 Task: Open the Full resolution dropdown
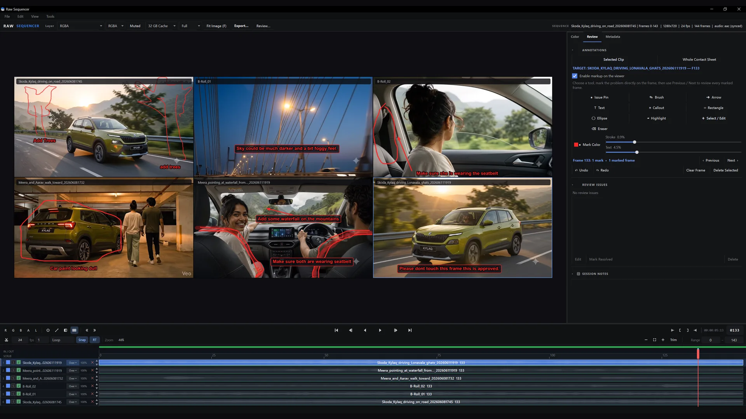[x=190, y=26]
